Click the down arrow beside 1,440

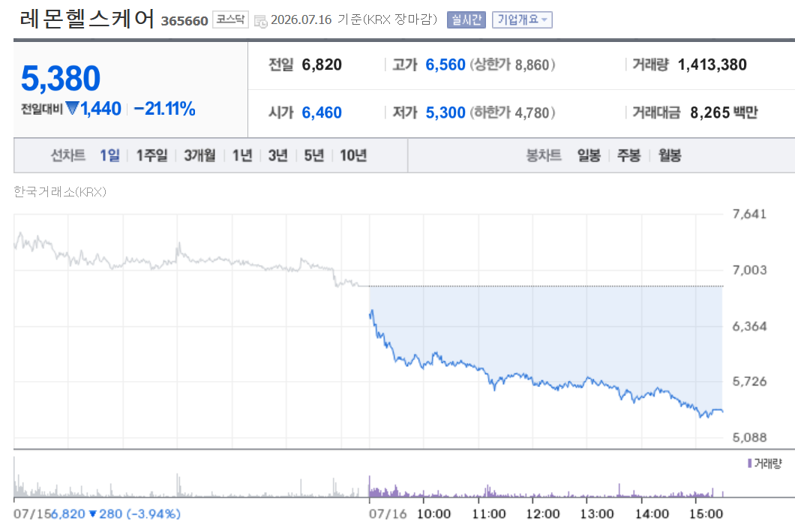tap(73, 108)
